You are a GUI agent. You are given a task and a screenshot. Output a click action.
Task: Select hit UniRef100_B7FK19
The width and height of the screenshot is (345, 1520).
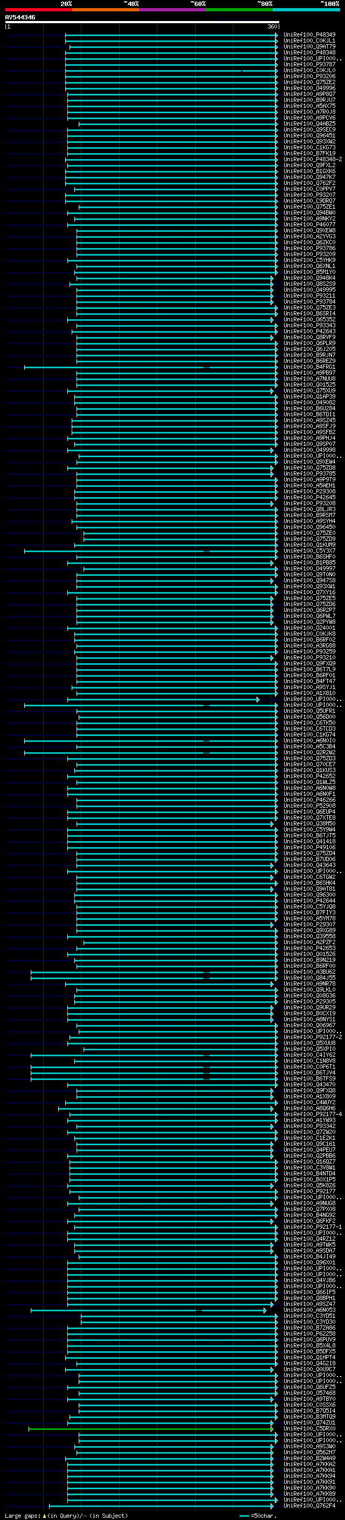[309, 154]
